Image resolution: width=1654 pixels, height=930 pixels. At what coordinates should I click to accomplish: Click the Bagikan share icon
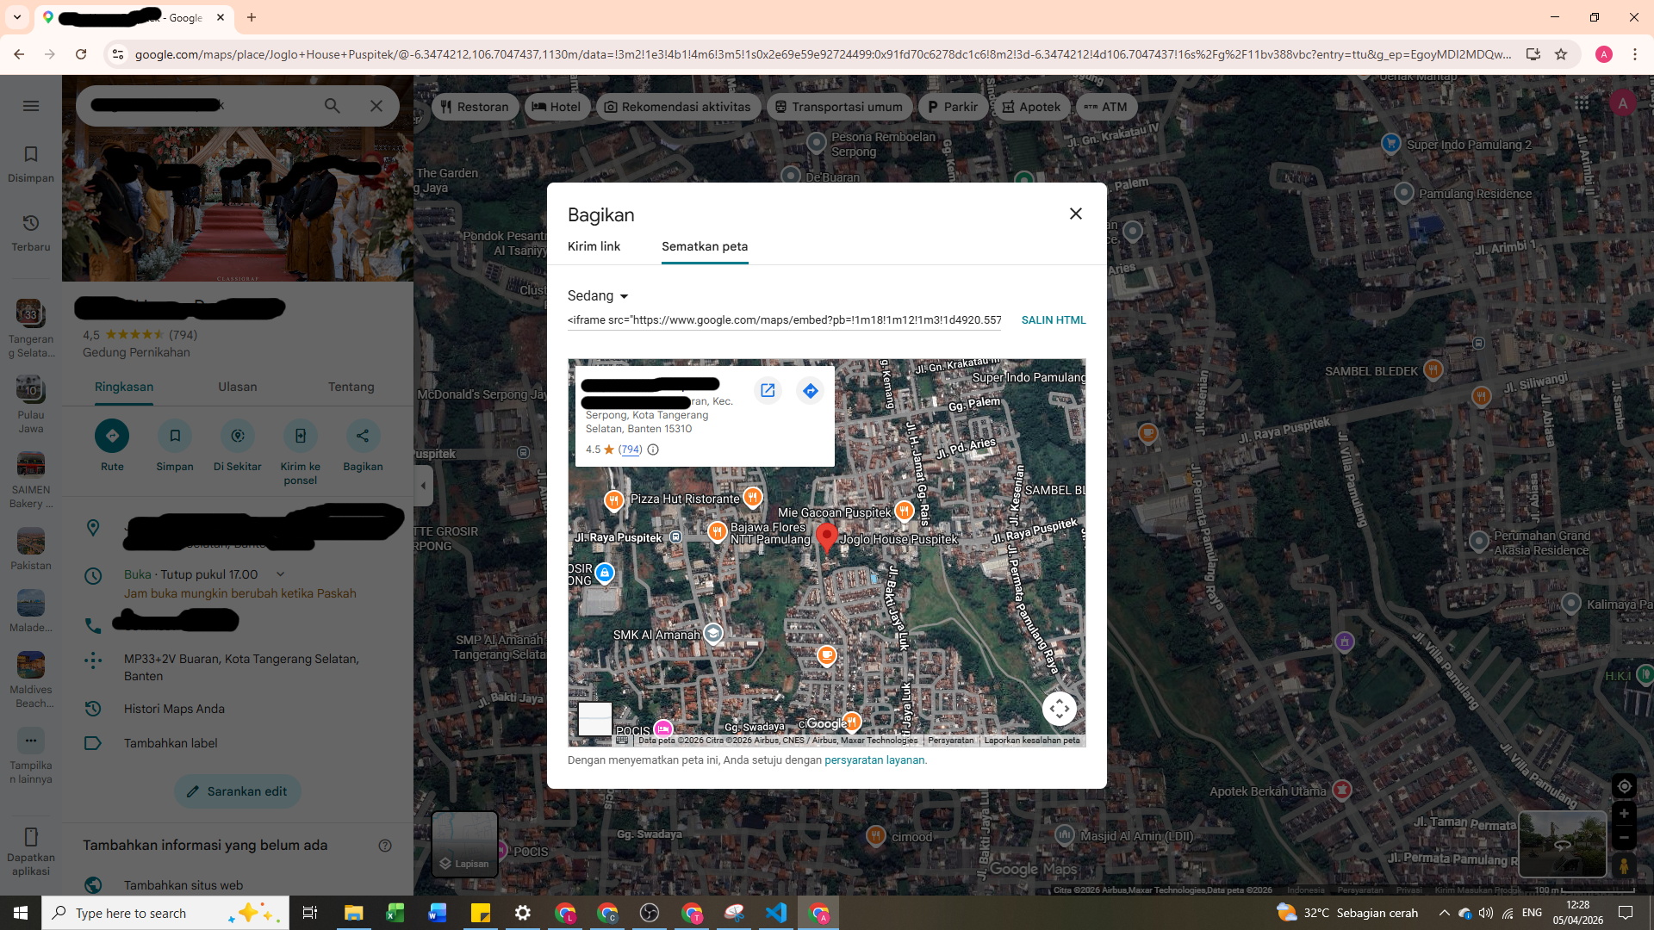click(363, 436)
